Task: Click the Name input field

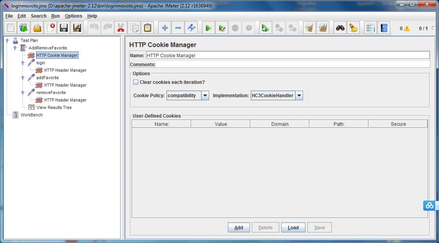Action: pyautogui.click(x=288, y=56)
